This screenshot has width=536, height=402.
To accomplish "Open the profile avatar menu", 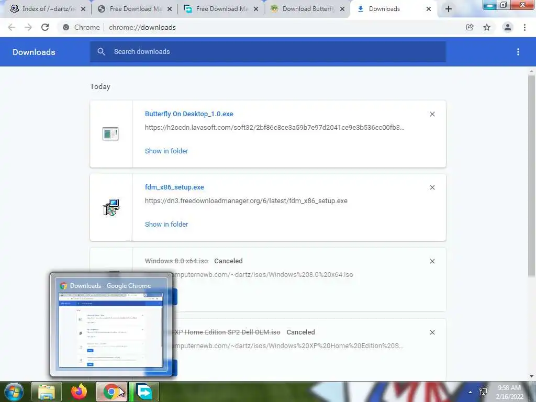I will click(x=508, y=27).
